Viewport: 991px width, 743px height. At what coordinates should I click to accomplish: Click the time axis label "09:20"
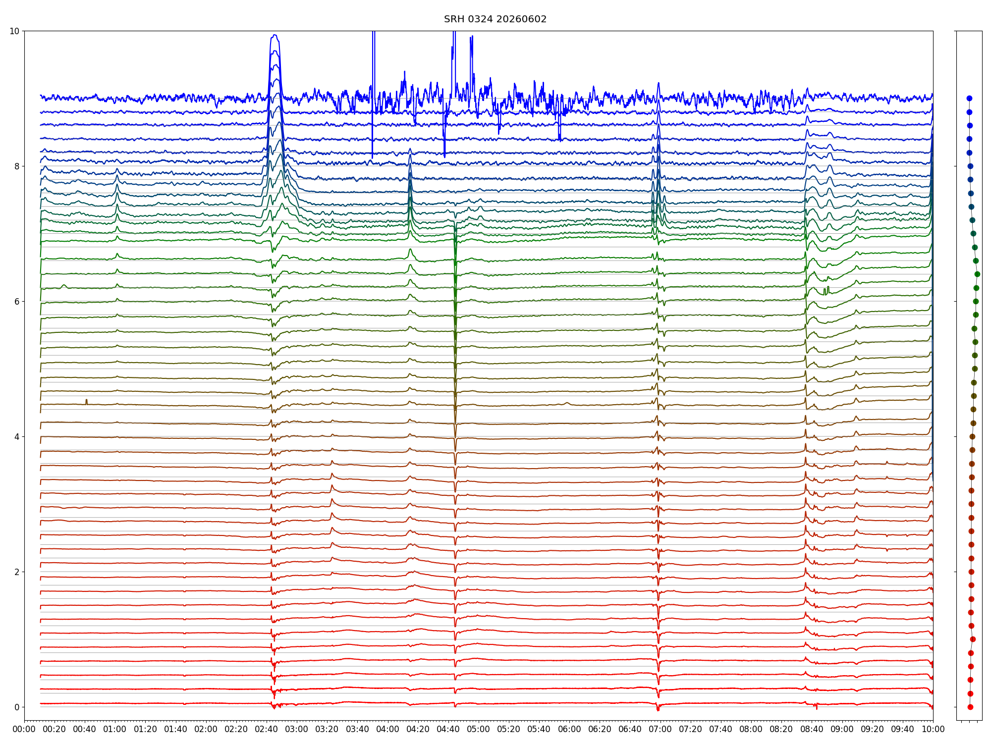873,730
